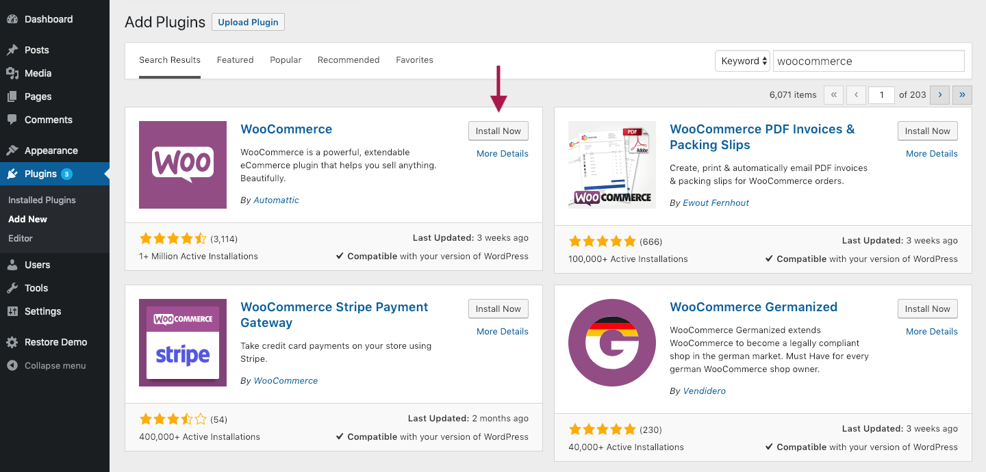Viewport: 986px width, 472px height.
Task: Open the Media menu item
Action: pyautogui.click(x=55, y=73)
